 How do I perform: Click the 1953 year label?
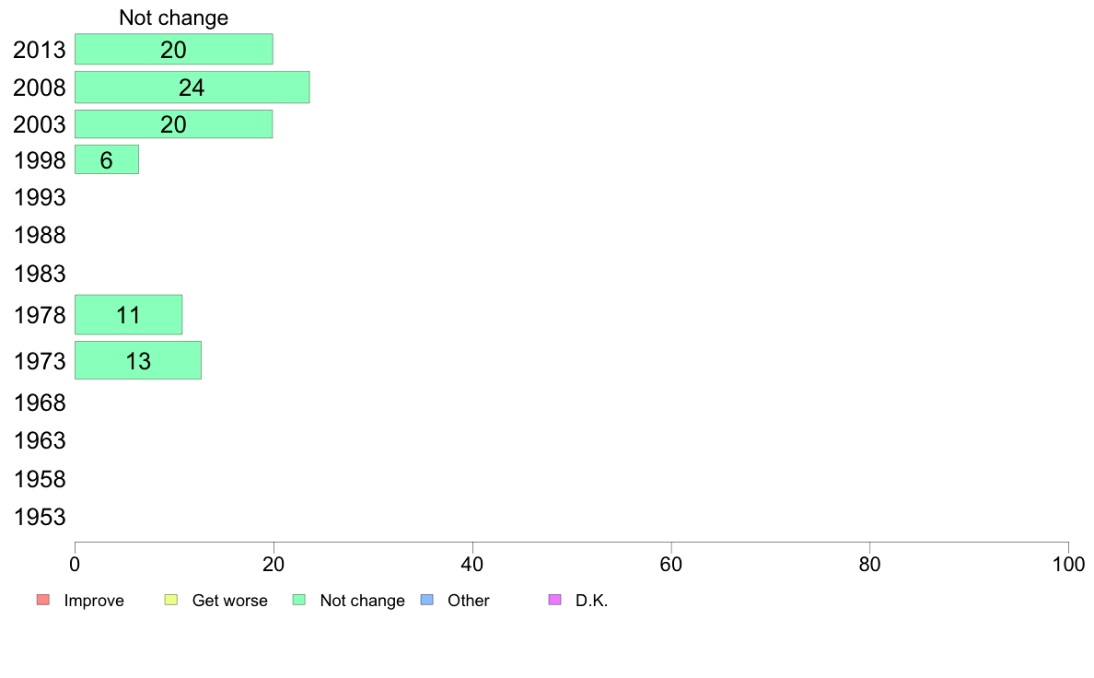pyautogui.click(x=40, y=518)
